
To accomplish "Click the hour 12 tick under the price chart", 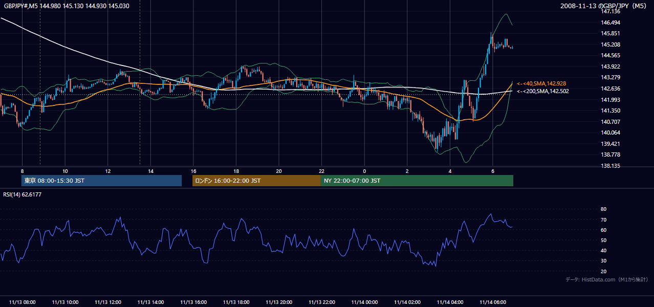I will (108, 171).
